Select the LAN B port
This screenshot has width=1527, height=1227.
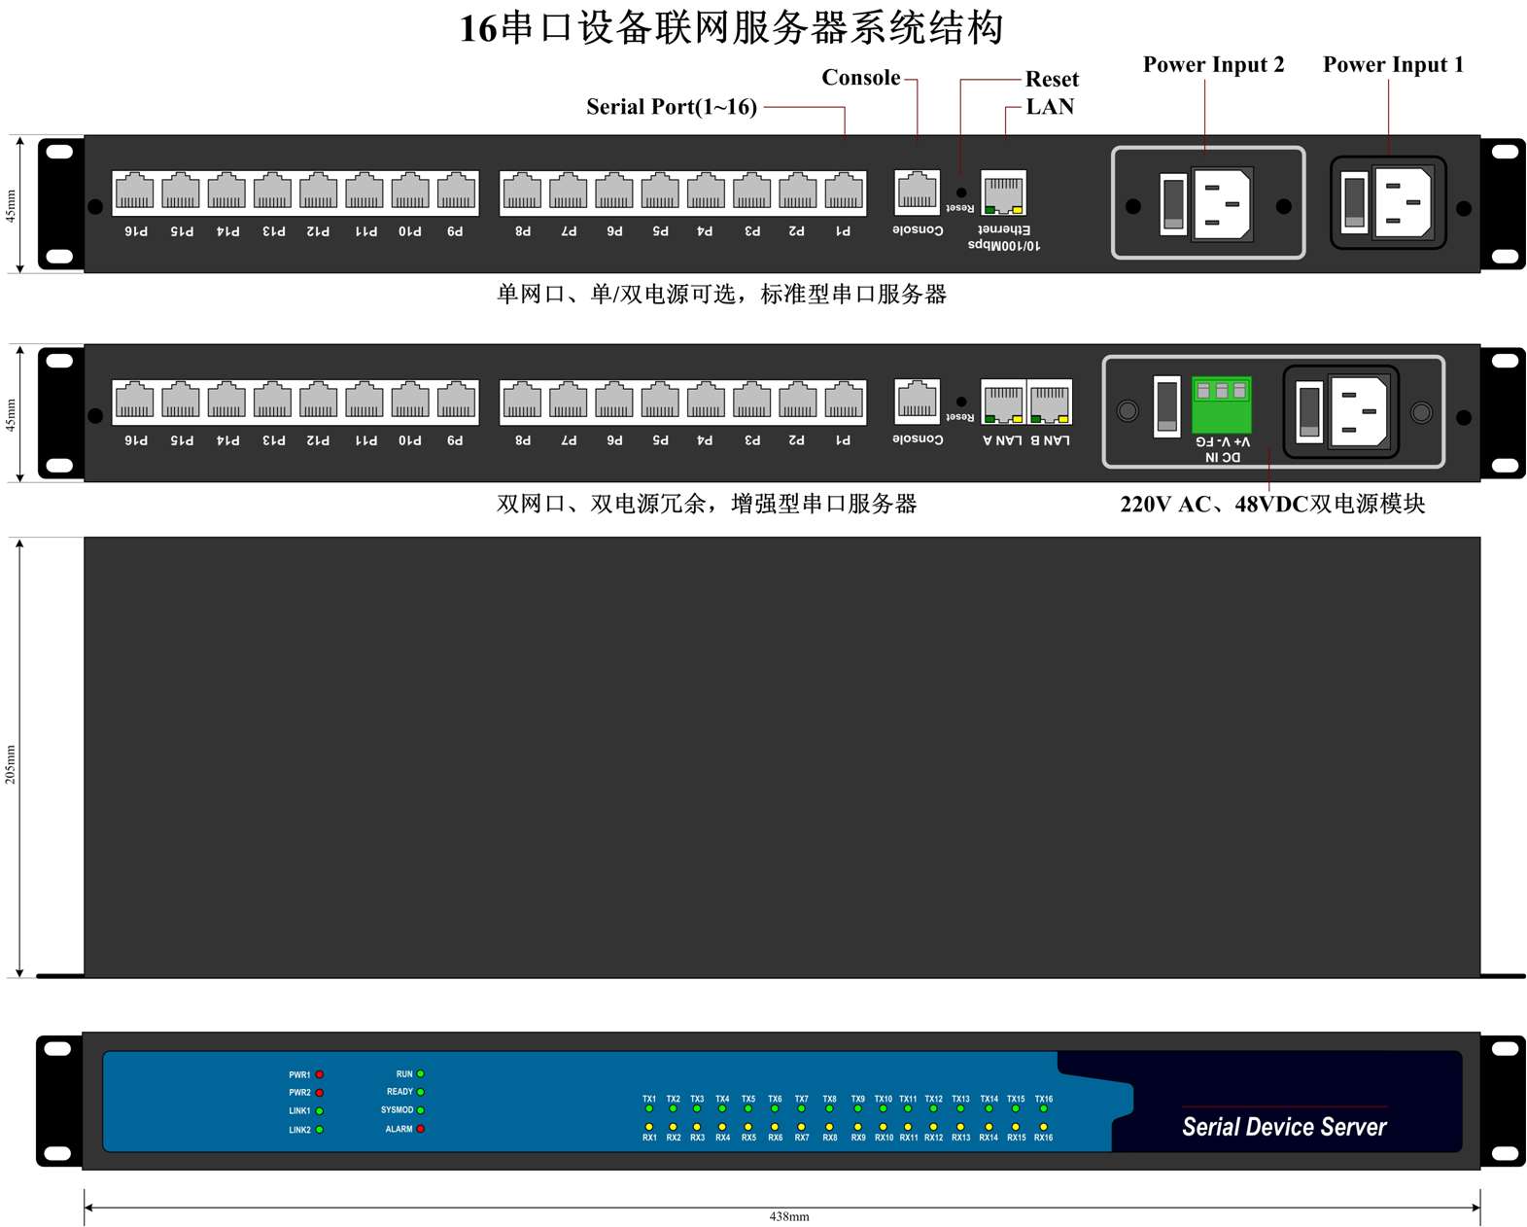click(x=1050, y=403)
